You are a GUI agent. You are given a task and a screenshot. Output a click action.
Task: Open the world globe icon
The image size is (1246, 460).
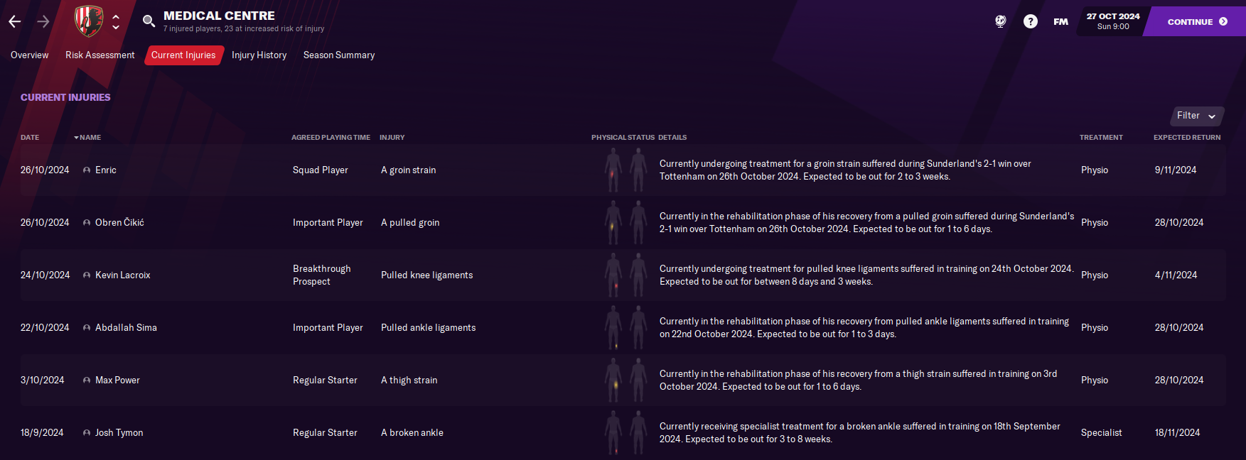pyautogui.click(x=1001, y=21)
